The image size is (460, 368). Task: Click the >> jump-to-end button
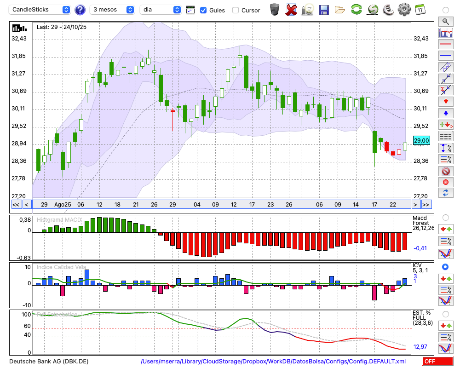click(x=426, y=205)
